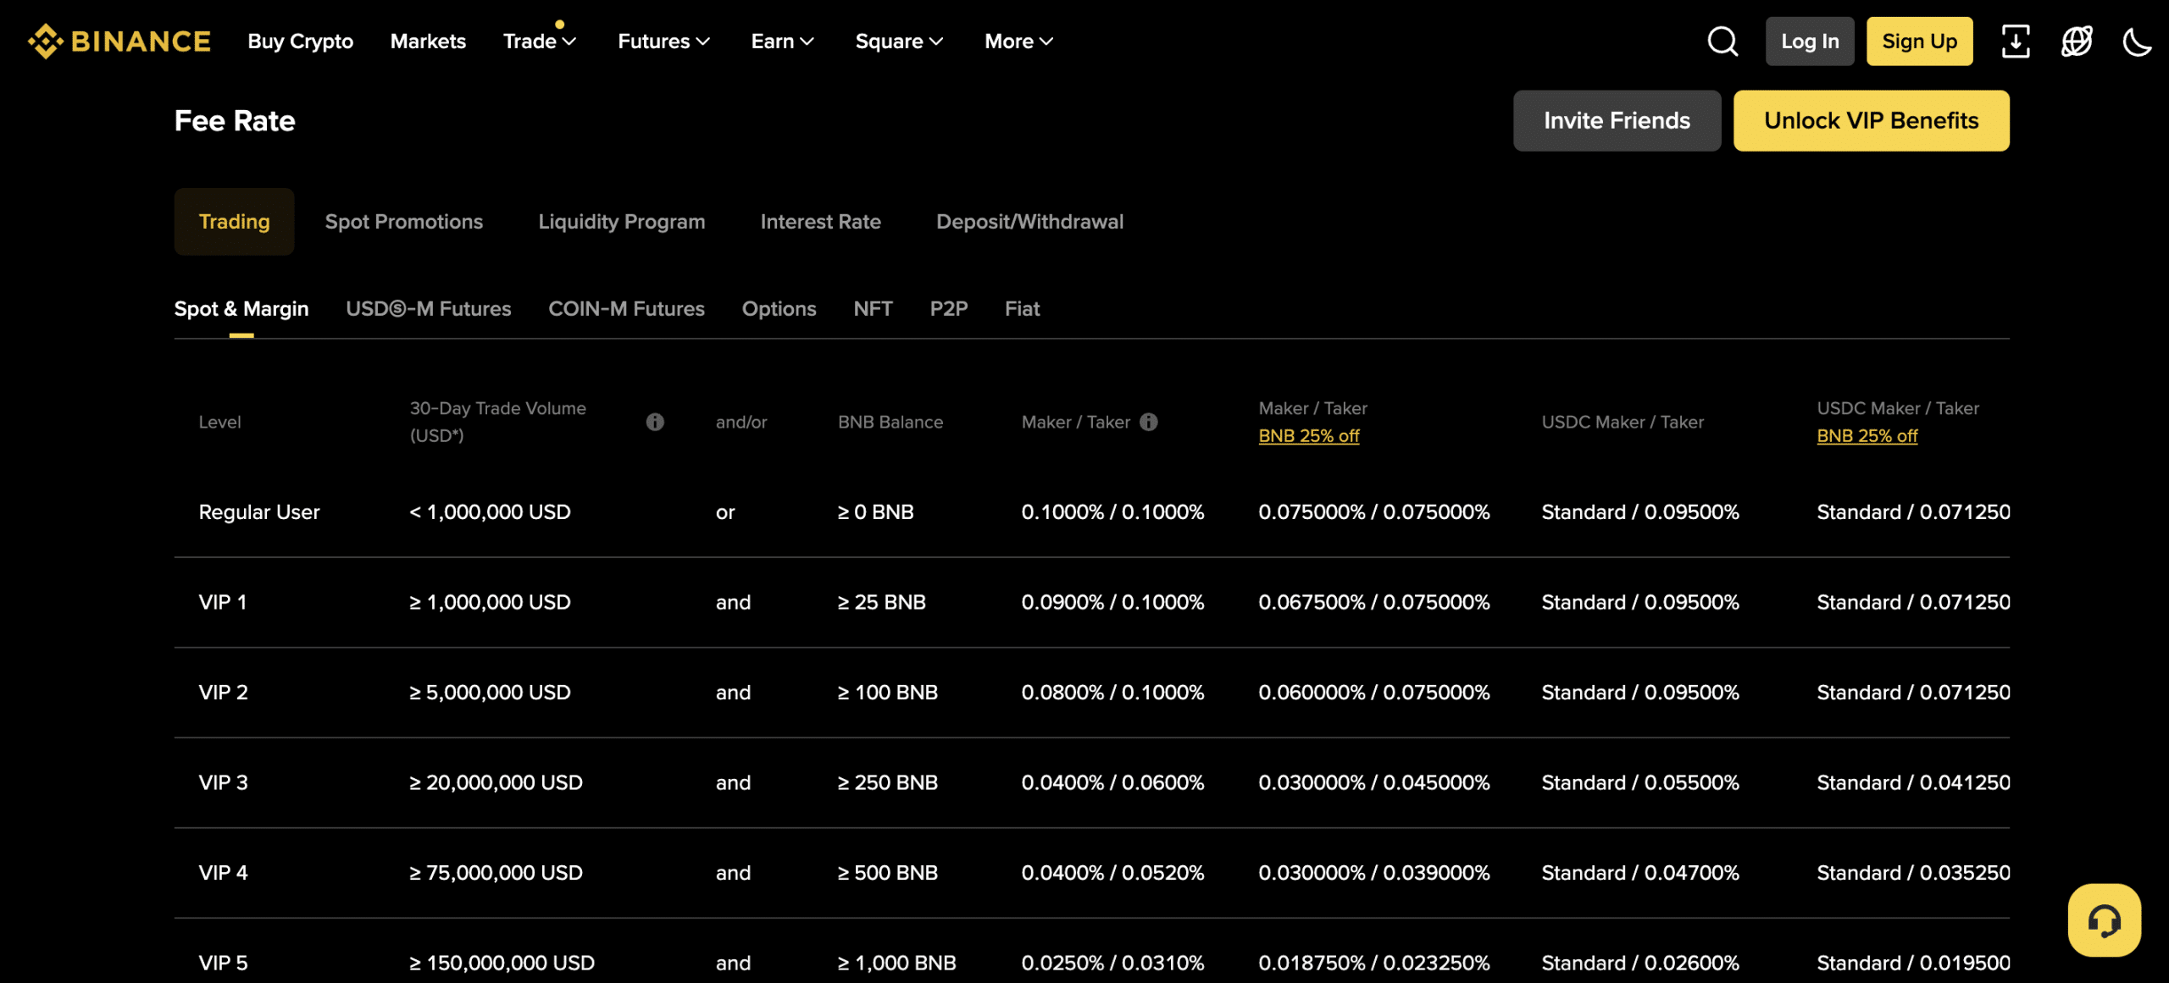Image resolution: width=2169 pixels, height=983 pixels.
Task: Click info icon beside 30-Day Trade Volume
Action: click(x=655, y=422)
